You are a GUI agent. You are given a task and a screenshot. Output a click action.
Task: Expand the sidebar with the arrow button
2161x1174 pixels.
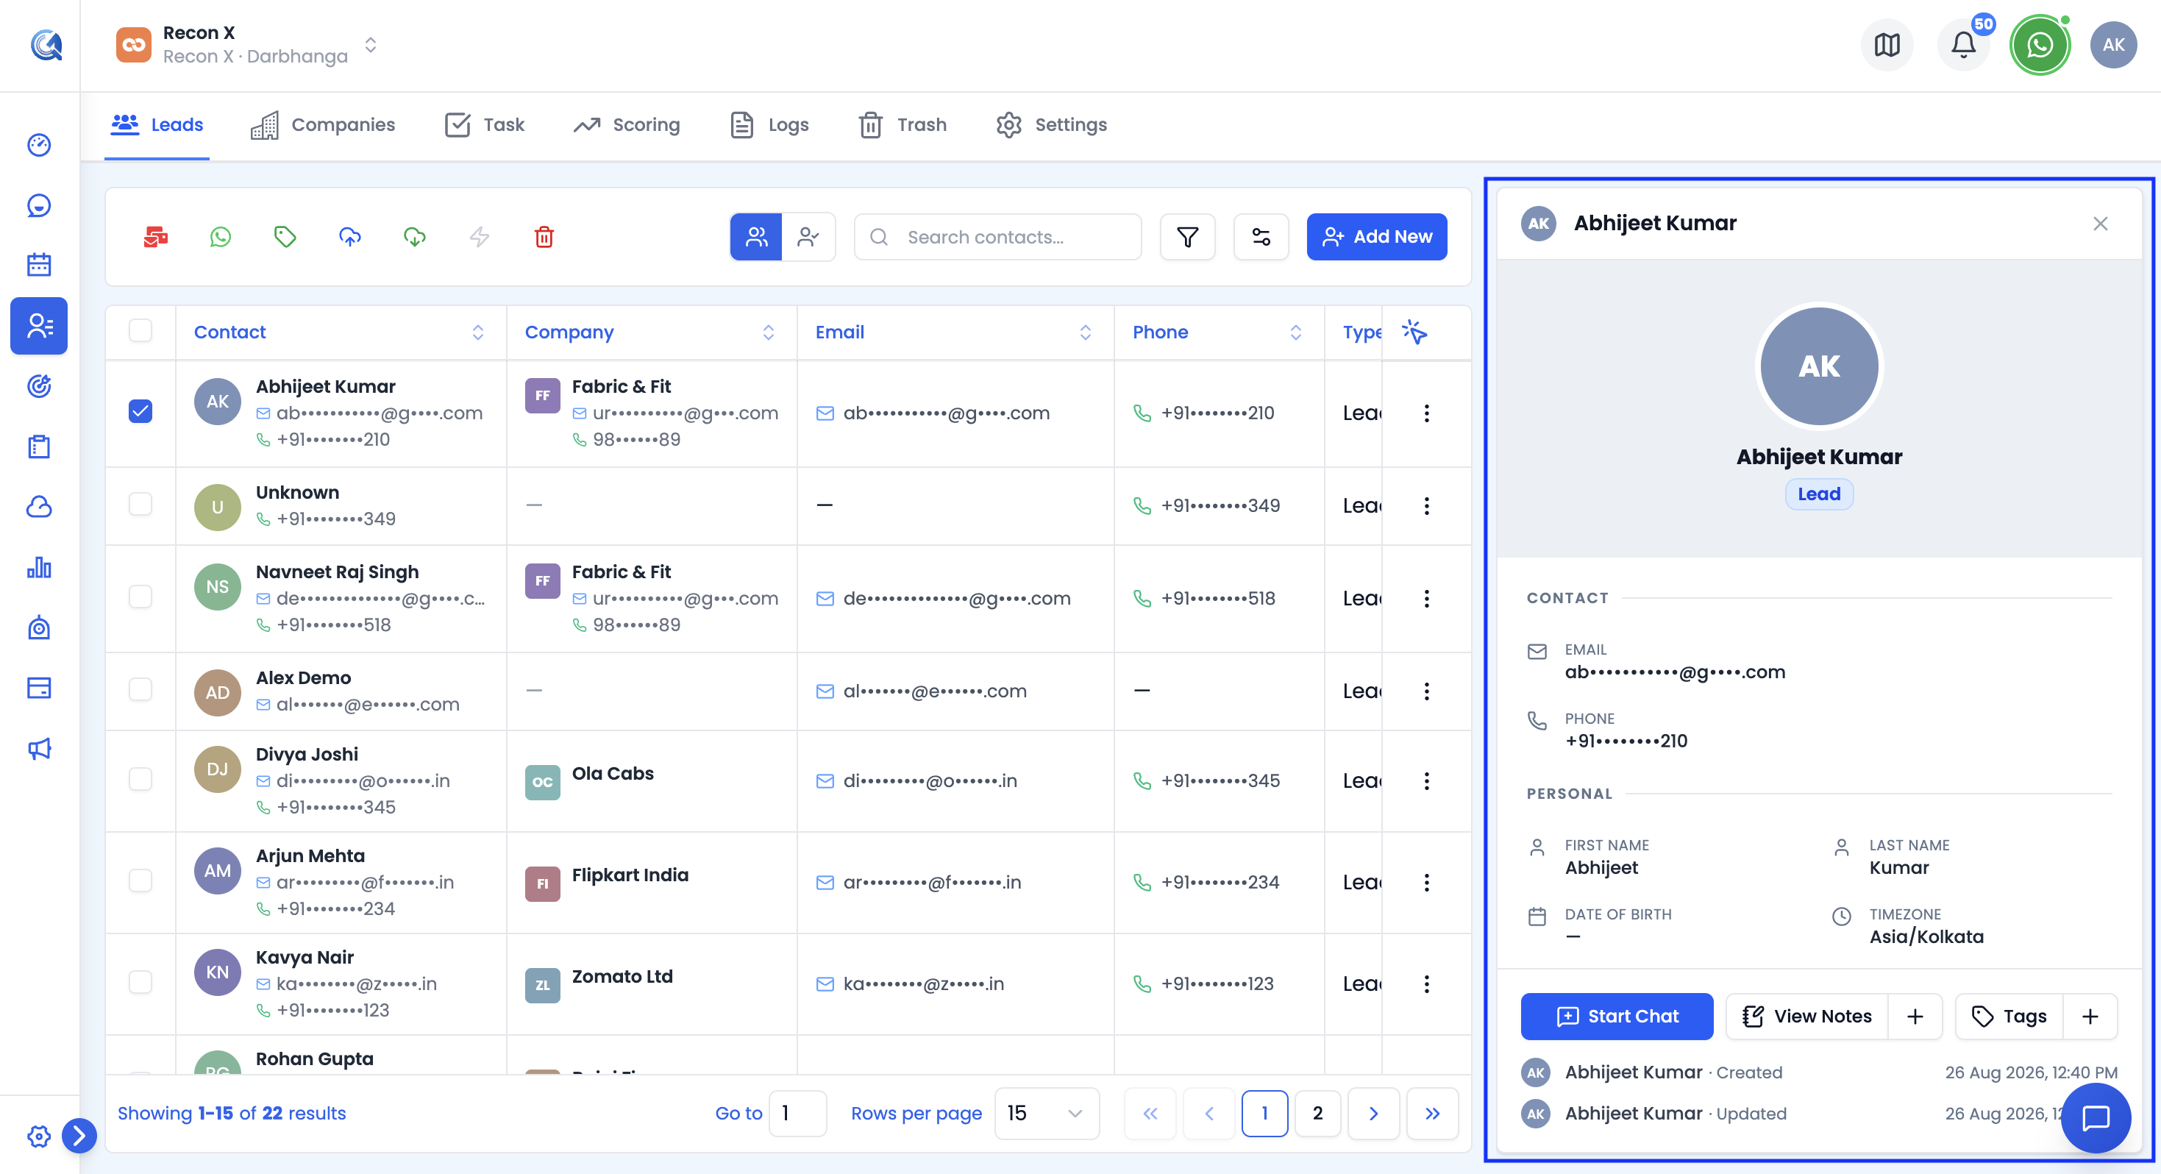click(x=79, y=1136)
